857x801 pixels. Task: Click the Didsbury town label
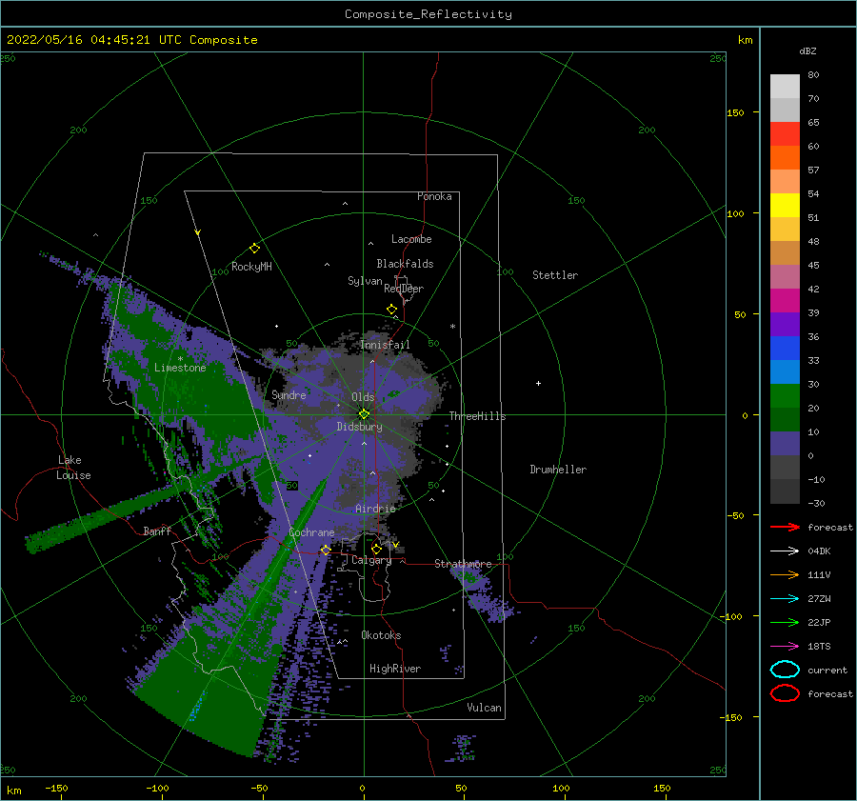point(360,427)
